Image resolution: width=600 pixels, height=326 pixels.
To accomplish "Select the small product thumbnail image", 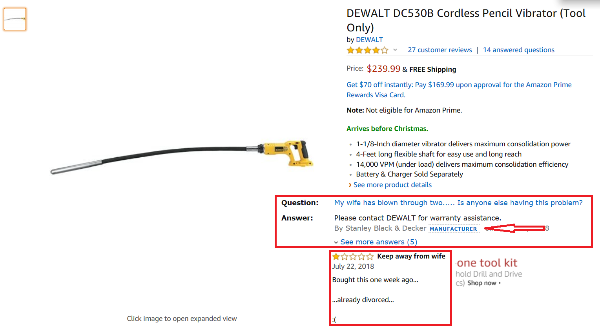I will coord(15,19).
